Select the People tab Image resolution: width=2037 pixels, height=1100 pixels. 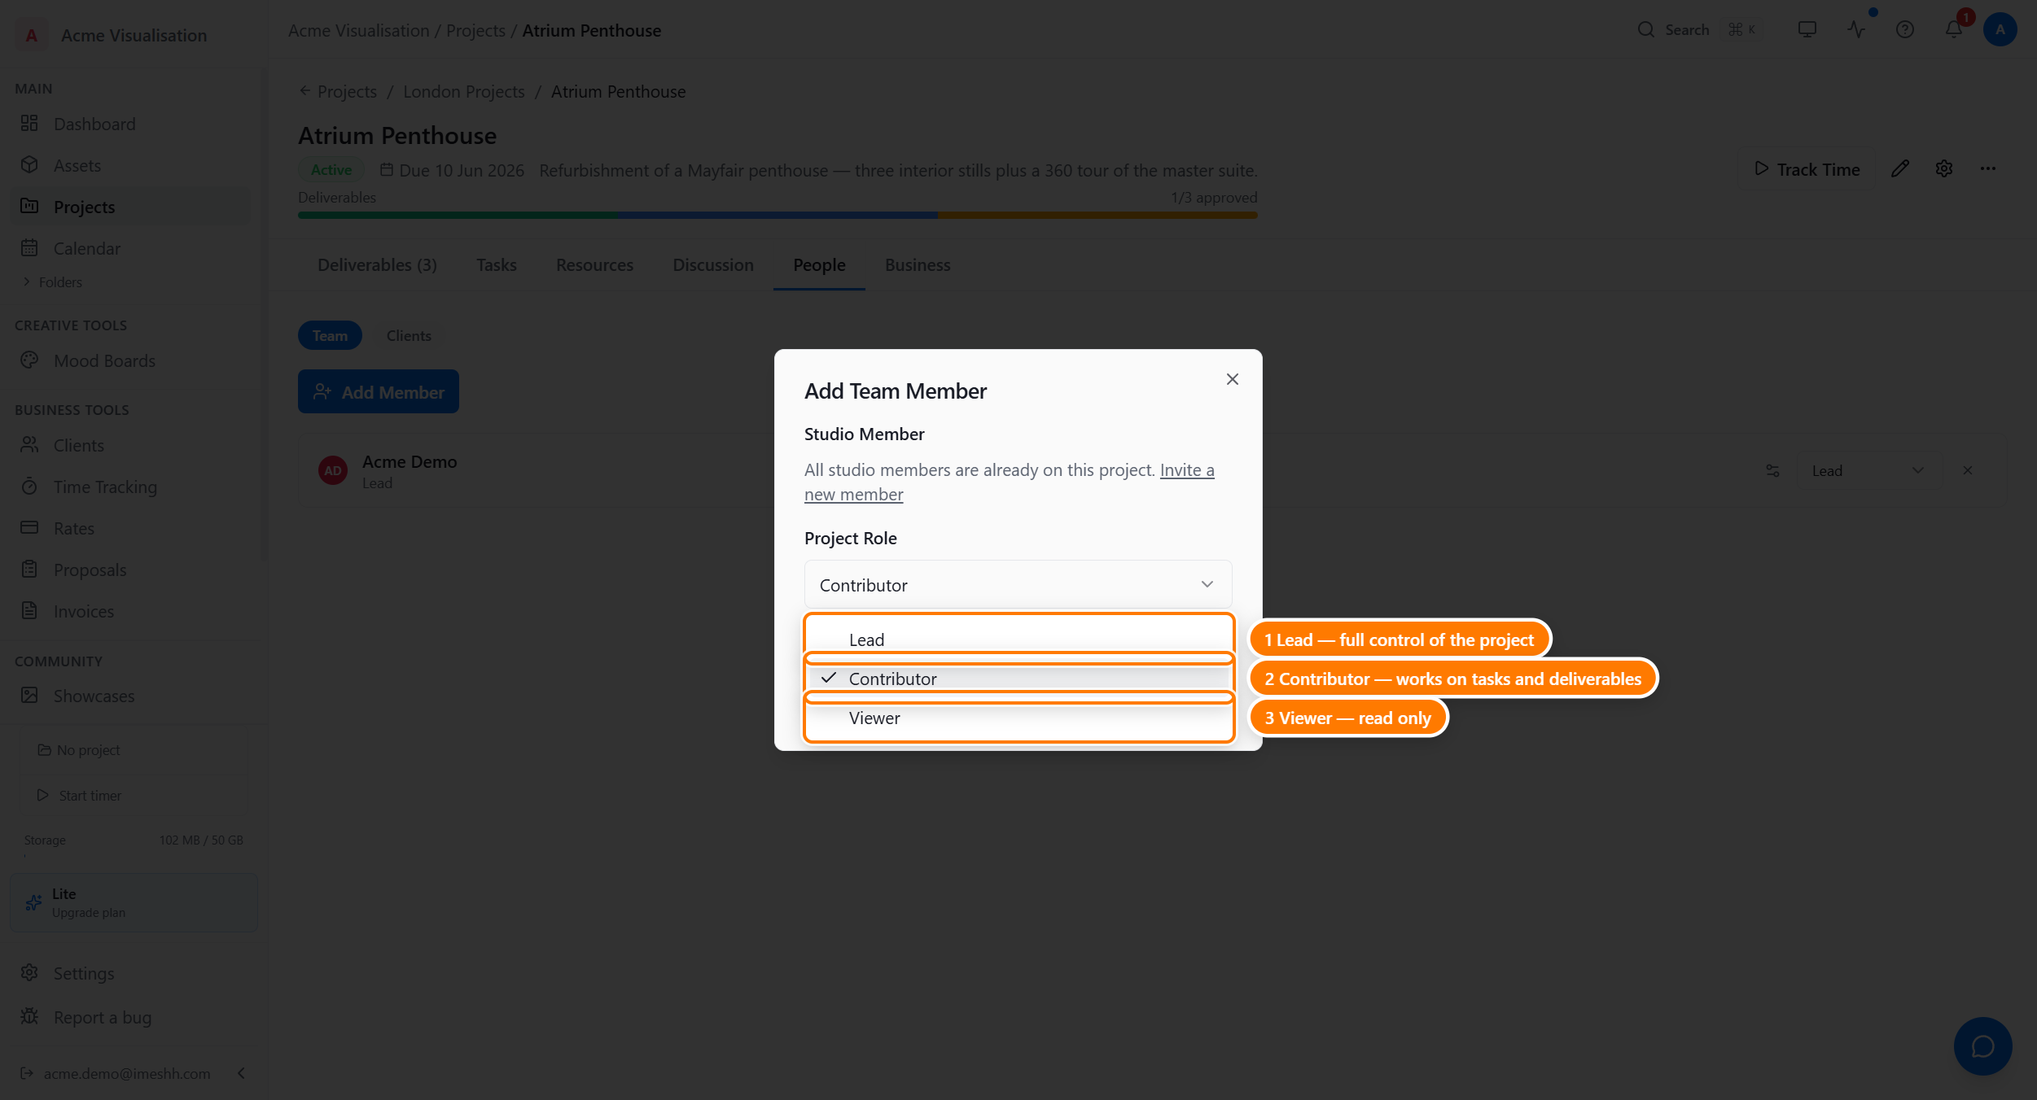pos(819,264)
